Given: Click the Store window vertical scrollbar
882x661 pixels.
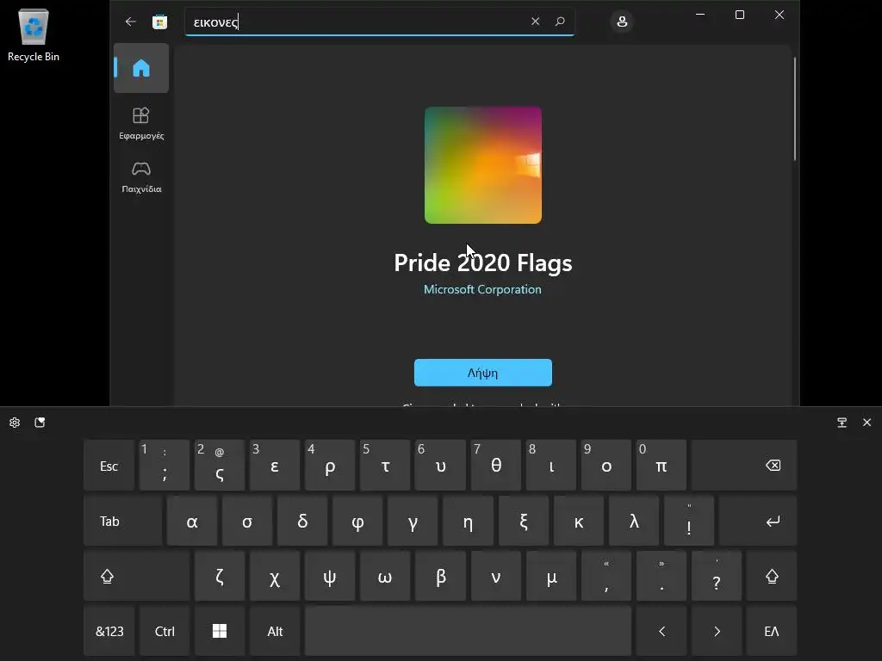Looking at the screenshot, I should 795,109.
